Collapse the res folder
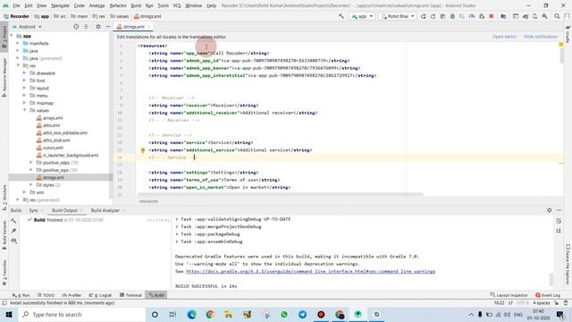This screenshot has height=322, width=572. coord(18,65)
